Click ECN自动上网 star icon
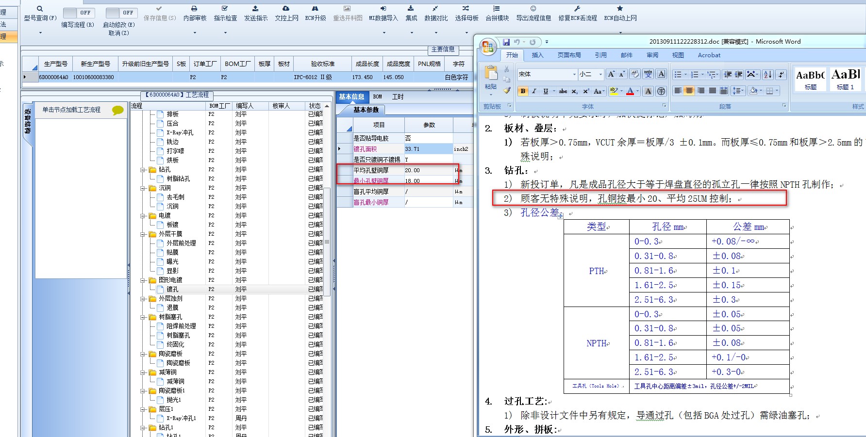Viewport: 866px width, 437px height. [620, 9]
